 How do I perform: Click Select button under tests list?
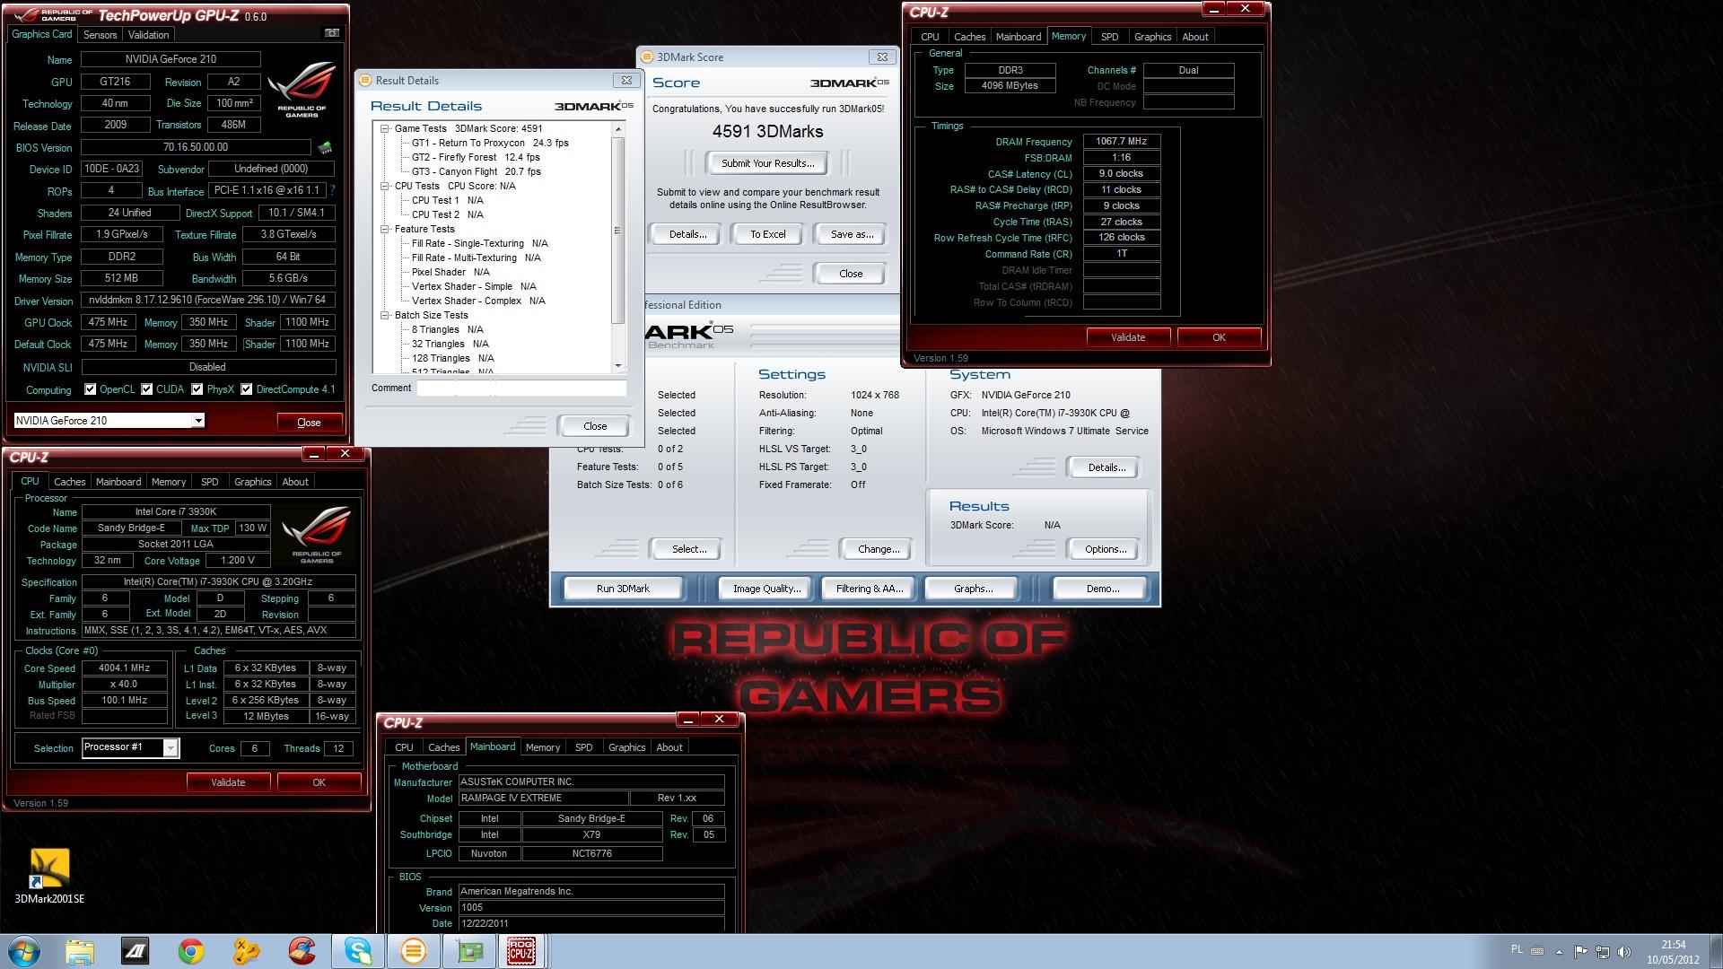[689, 549]
